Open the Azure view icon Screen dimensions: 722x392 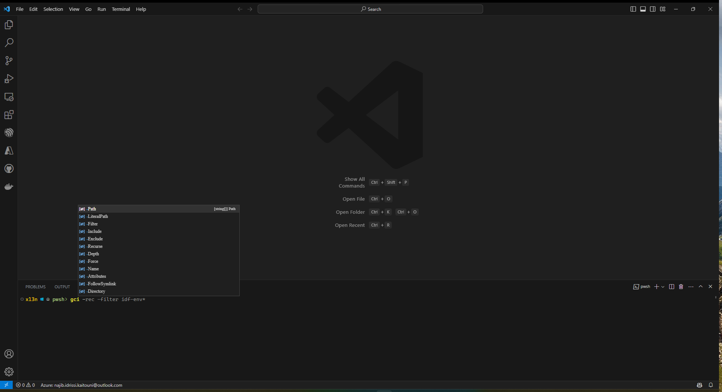tap(9, 151)
